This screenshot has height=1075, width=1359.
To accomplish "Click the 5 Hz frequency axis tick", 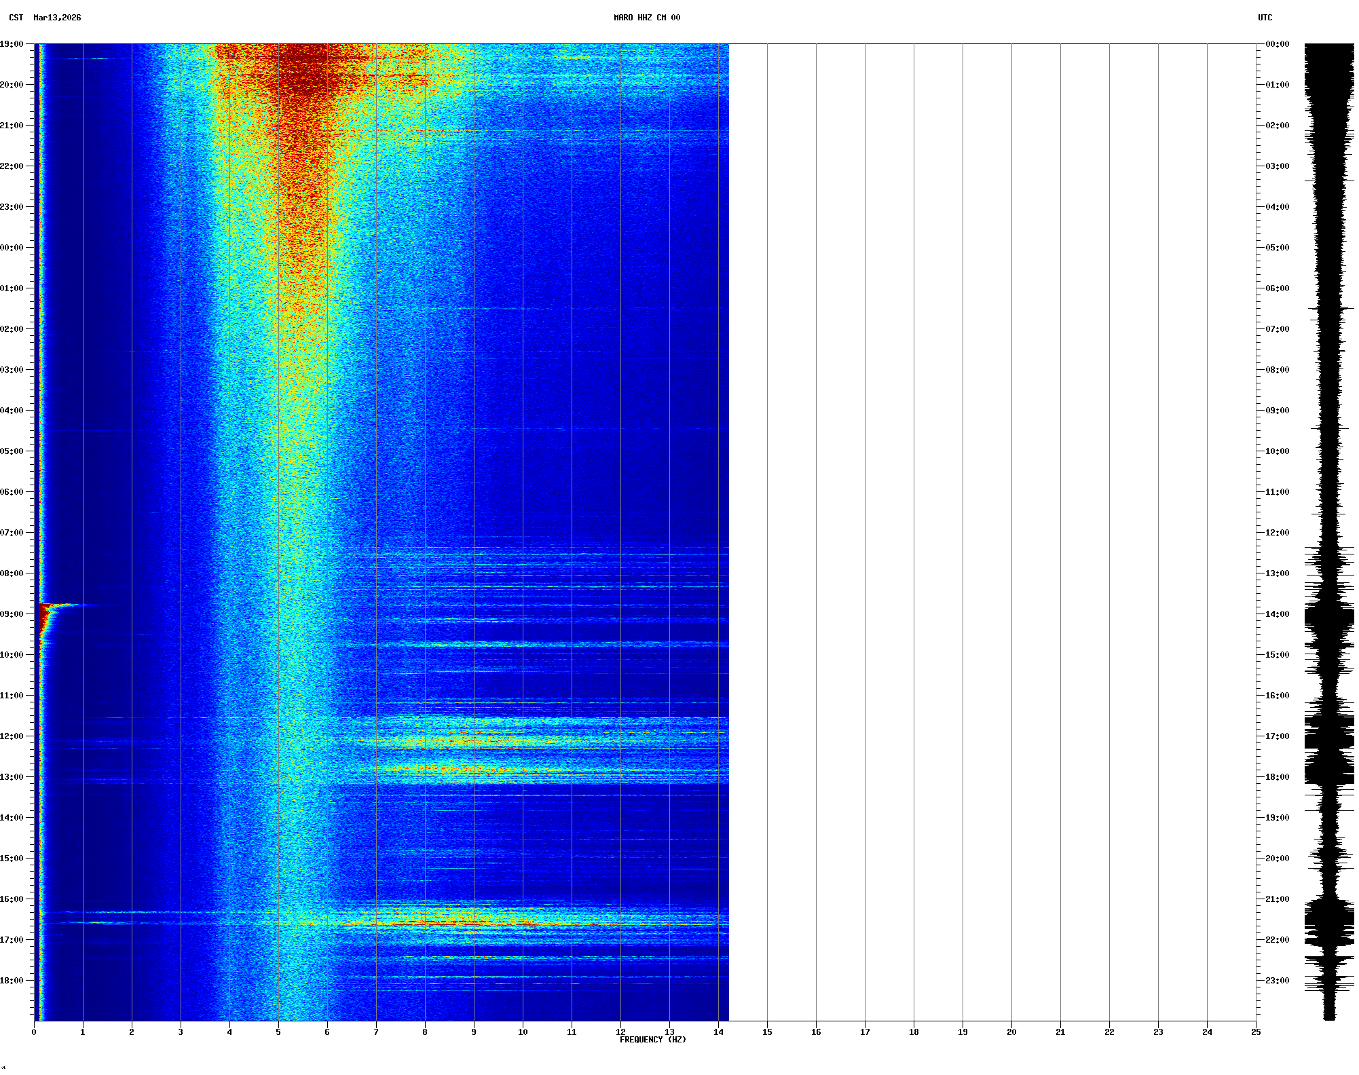I will [278, 1032].
